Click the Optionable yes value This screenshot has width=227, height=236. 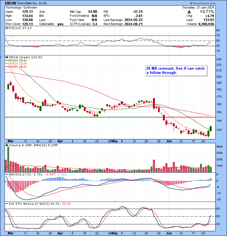[60, 24]
